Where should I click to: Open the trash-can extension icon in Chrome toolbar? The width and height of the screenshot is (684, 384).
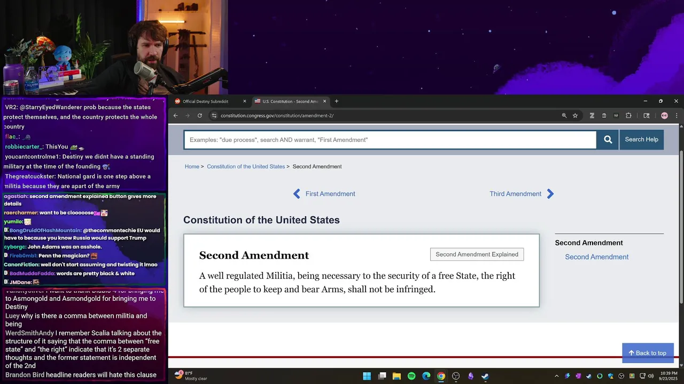point(604,116)
